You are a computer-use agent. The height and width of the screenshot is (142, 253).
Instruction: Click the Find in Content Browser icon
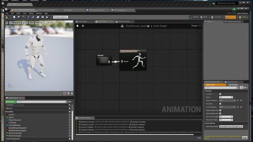(x=19, y=17)
